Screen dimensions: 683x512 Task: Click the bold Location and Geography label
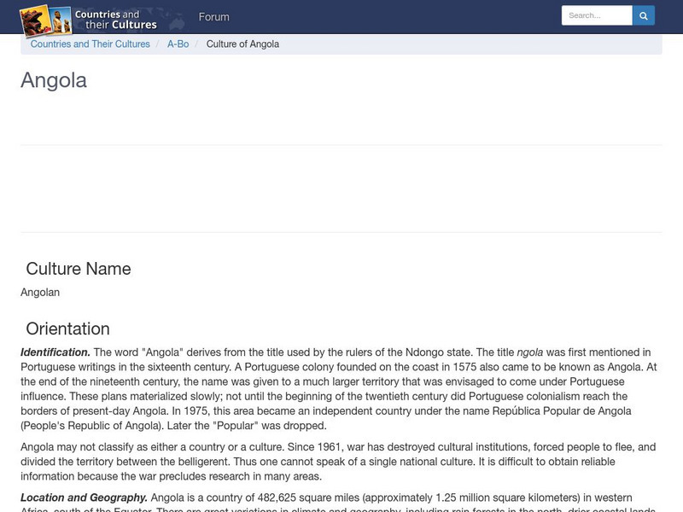84,497
